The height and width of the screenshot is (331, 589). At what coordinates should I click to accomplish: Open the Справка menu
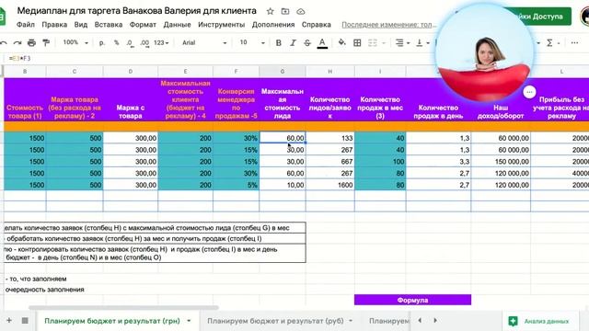(317, 25)
